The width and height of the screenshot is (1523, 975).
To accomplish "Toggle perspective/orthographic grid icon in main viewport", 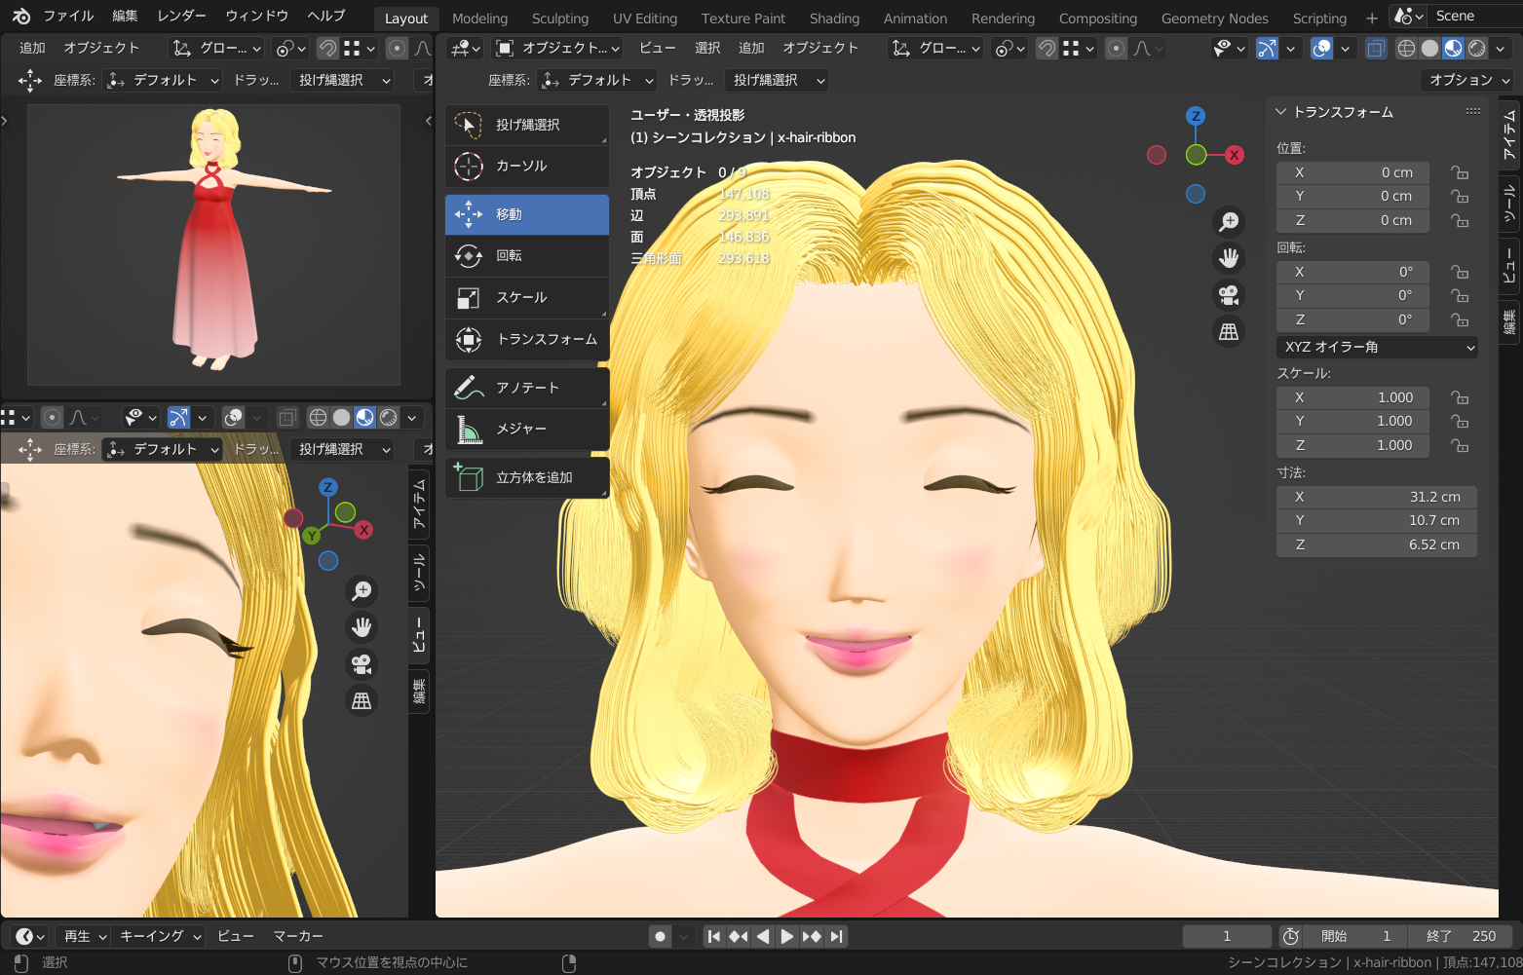I will coord(1229,332).
